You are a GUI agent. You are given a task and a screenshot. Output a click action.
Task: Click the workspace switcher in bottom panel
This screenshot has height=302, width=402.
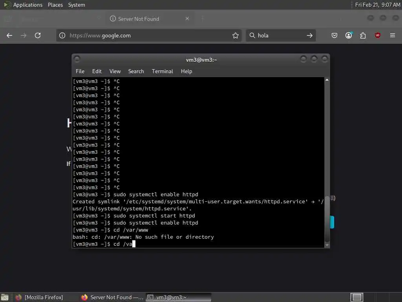pos(357,297)
